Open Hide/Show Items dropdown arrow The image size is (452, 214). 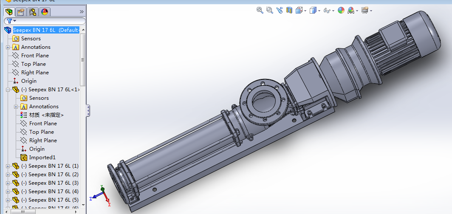(x=333, y=11)
